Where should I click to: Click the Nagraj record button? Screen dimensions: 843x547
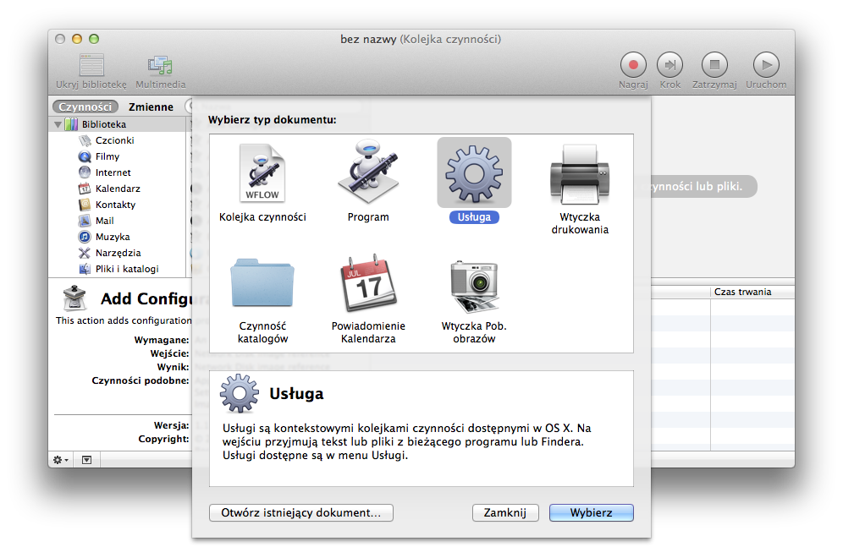[632, 66]
